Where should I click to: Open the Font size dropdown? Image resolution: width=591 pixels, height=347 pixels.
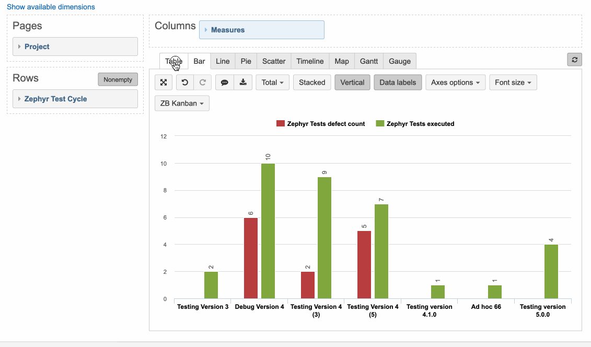[513, 83]
